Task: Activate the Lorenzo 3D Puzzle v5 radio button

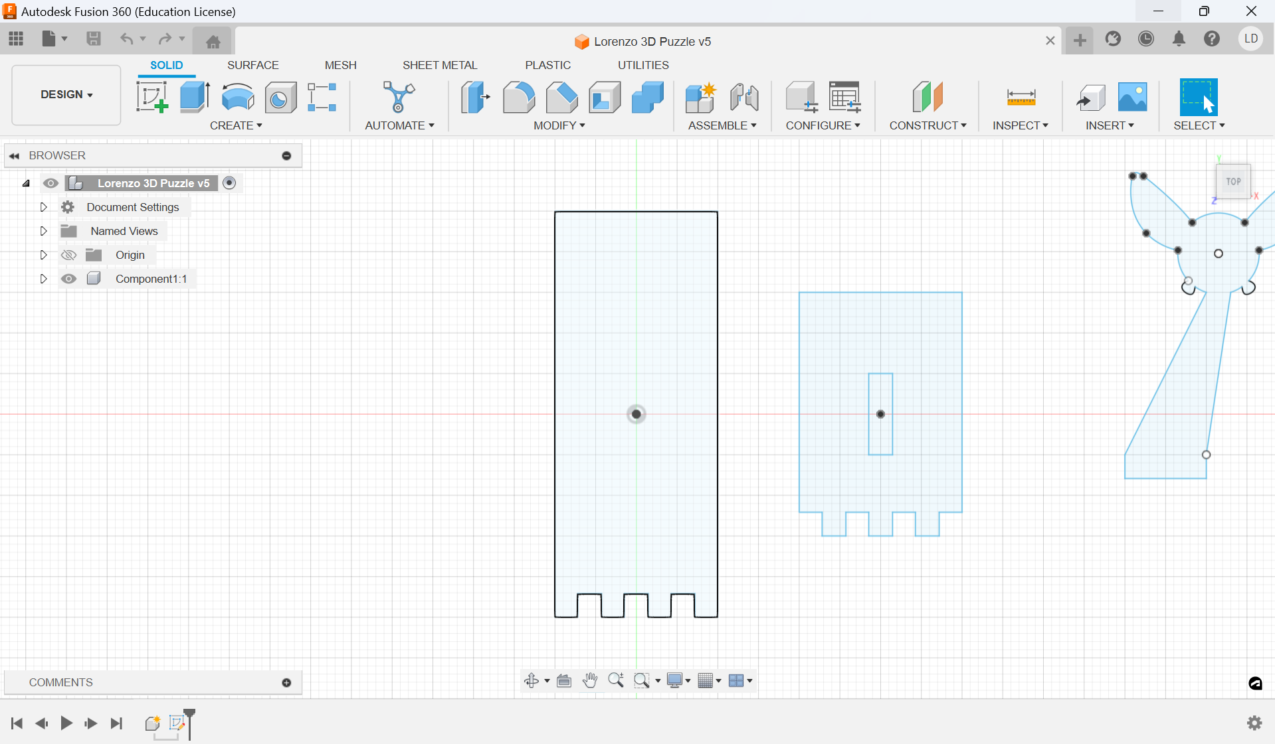Action: [229, 183]
